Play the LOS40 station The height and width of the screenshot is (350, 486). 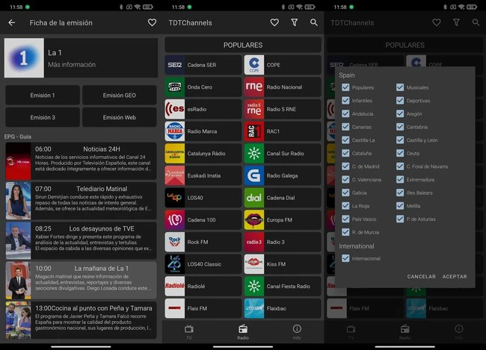tap(203, 198)
